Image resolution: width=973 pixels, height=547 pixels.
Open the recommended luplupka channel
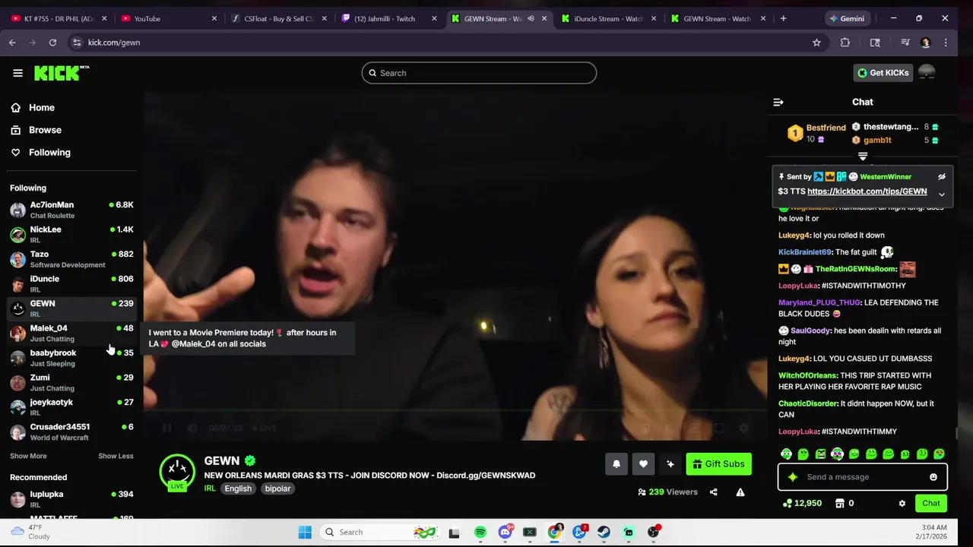click(71, 499)
